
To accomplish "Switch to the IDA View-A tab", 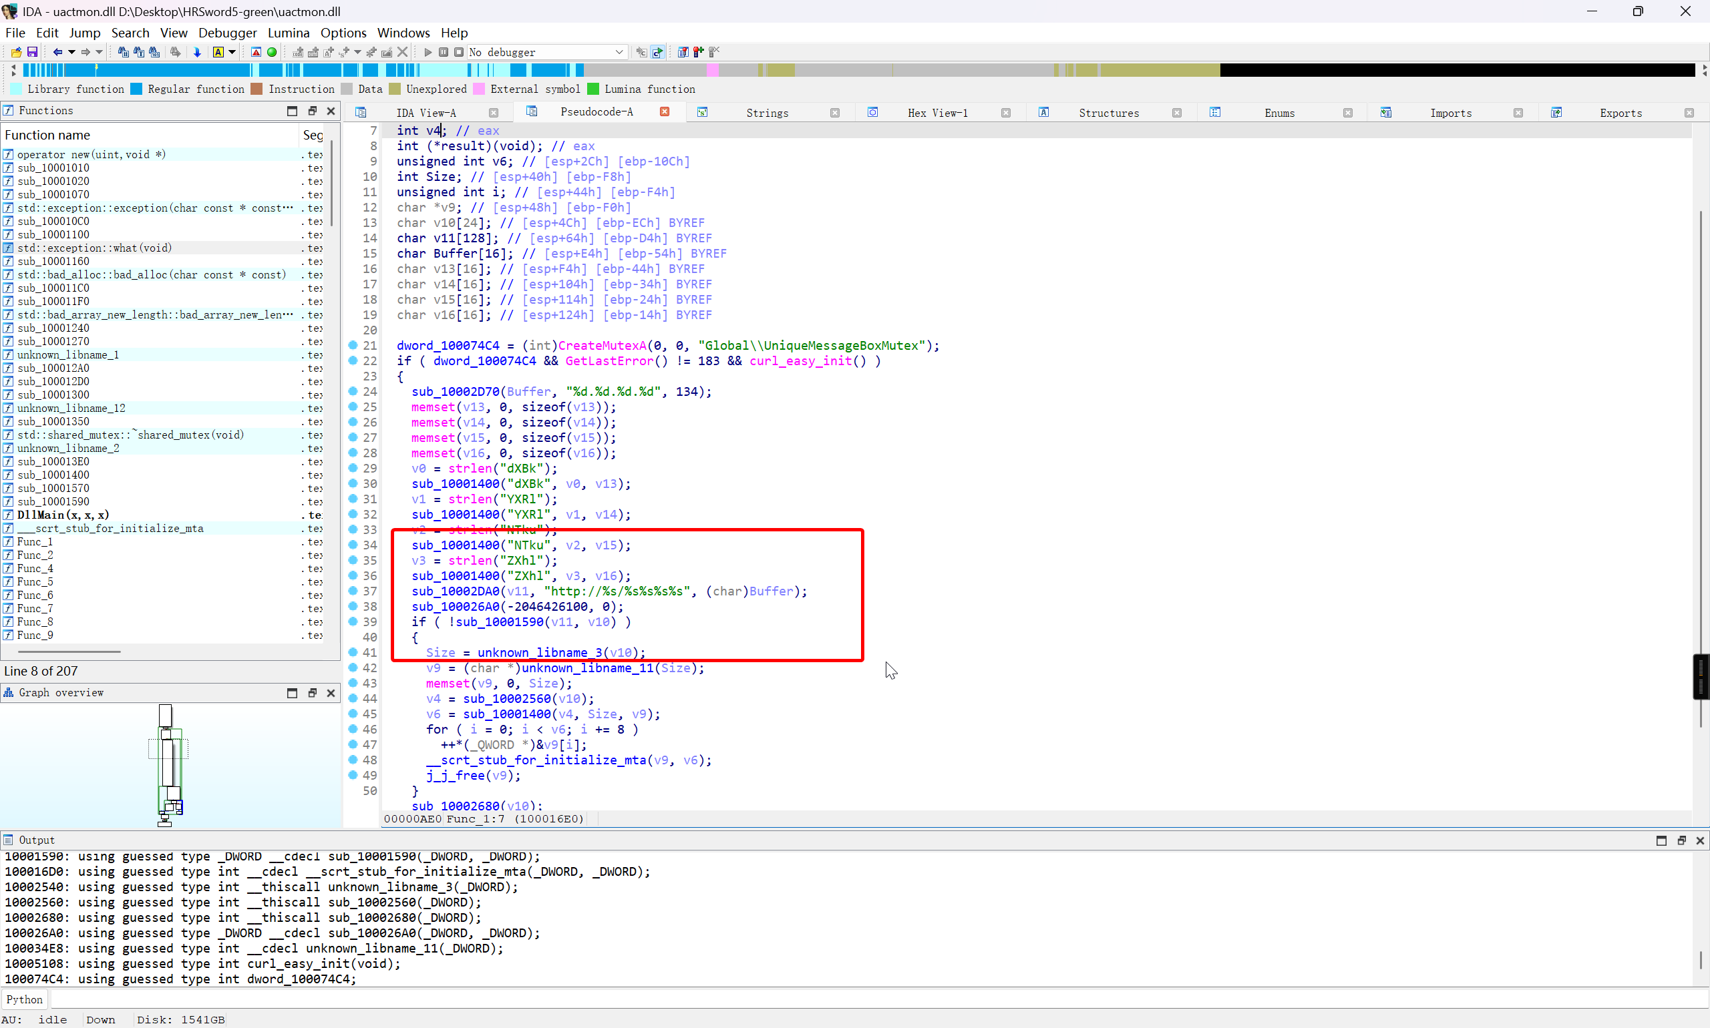I will click(425, 113).
